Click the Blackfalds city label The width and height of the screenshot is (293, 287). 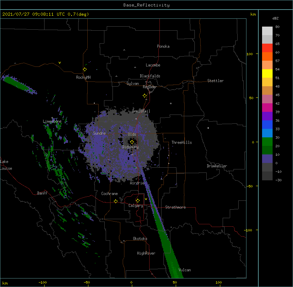150,76
